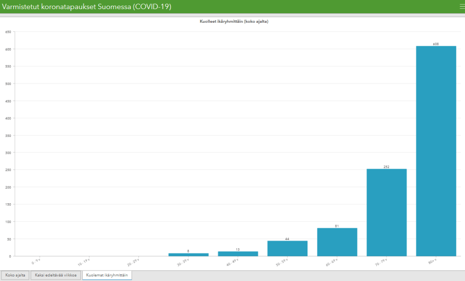Image resolution: width=465 pixels, height=281 pixels.
Task: Switch to the Koko ajalta tab
Action: pyautogui.click(x=15, y=276)
